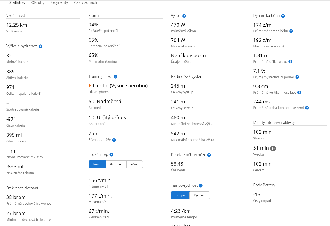Image resolution: width=330 pixels, height=226 pixels.
Task: Switch heart rate display to % z max.
Action: point(116,164)
